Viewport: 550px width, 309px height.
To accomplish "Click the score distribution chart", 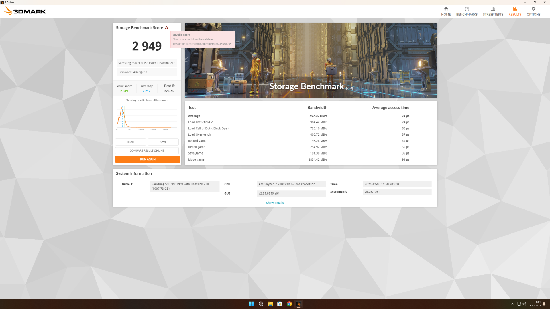I will (x=147, y=118).
